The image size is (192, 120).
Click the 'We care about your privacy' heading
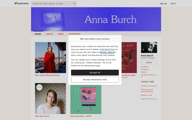(x=95, y=39)
